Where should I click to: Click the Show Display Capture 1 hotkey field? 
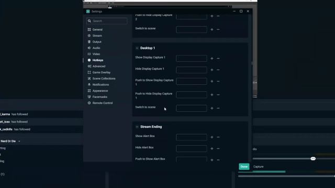192,58
